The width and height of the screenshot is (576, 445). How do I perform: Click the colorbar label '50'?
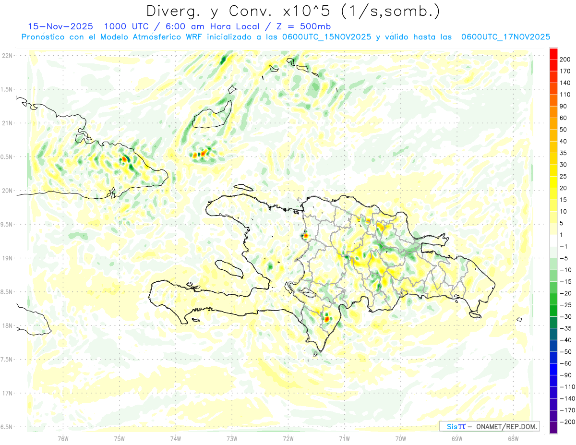point(564,130)
